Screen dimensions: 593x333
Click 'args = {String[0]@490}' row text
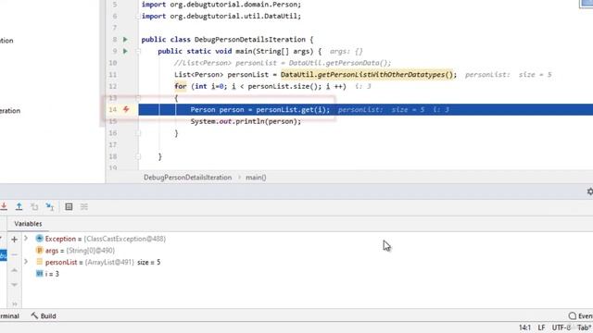[x=80, y=251]
